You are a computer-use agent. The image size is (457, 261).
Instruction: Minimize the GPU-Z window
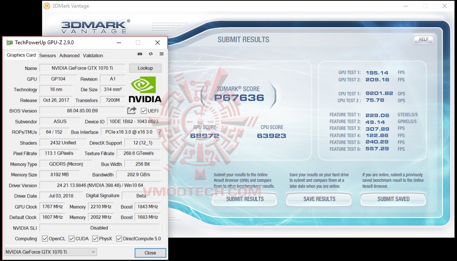tap(119, 43)
